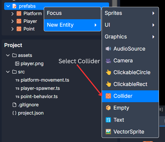The width and height of the screenshot is (165, 142).
Task: Choose Focus in the context menu
Action: pos(72,13)
